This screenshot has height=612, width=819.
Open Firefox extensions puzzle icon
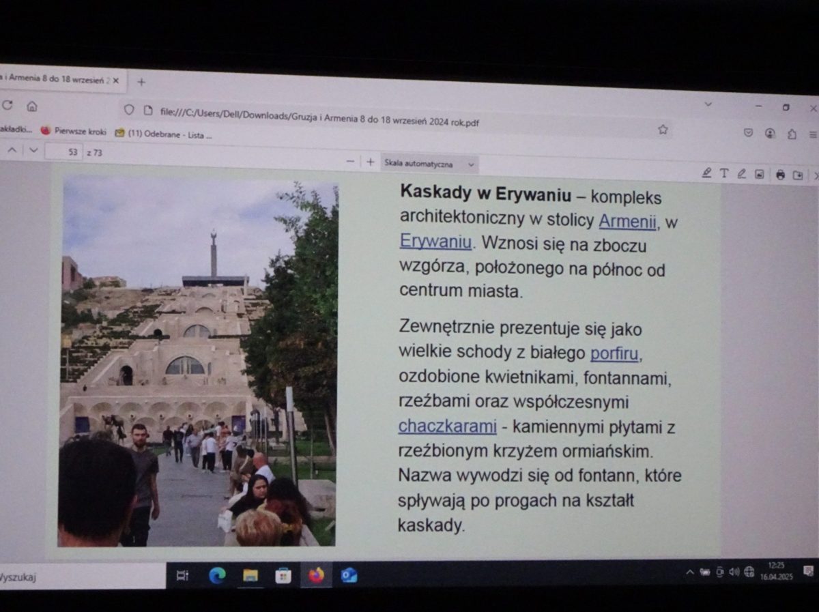pyautogui.click(x=792, y=134)
